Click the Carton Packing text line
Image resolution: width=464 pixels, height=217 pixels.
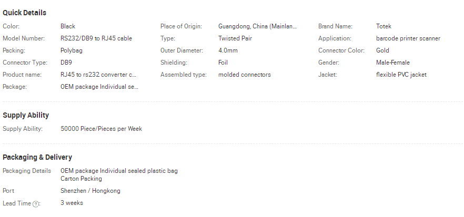click(x=81, y=179)
